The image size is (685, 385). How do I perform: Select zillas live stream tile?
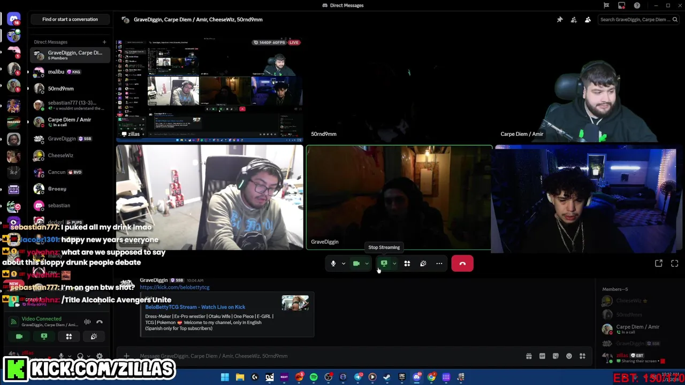click(x=209, y=89)
